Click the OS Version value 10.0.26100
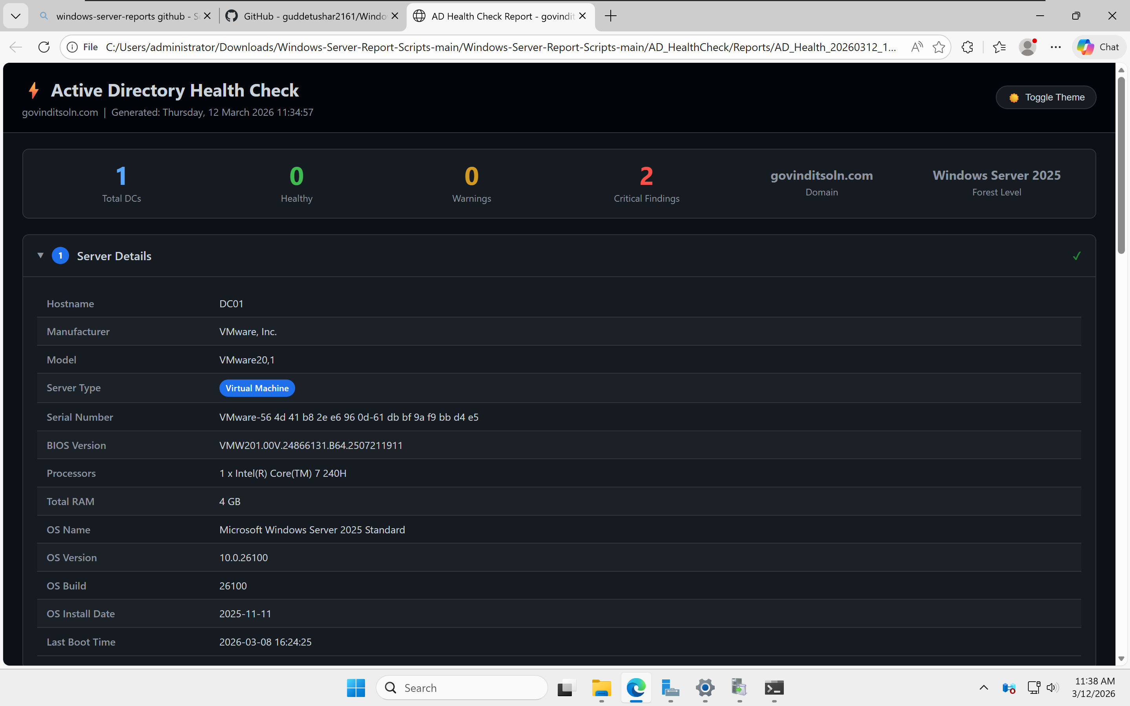 point(243,558)
